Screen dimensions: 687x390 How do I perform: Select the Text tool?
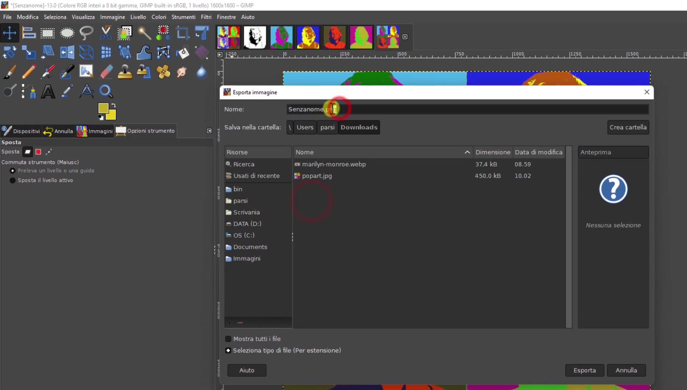tap(48, 91)
